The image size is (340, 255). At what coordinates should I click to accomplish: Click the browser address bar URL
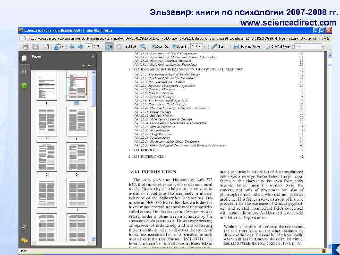point(172,38)
